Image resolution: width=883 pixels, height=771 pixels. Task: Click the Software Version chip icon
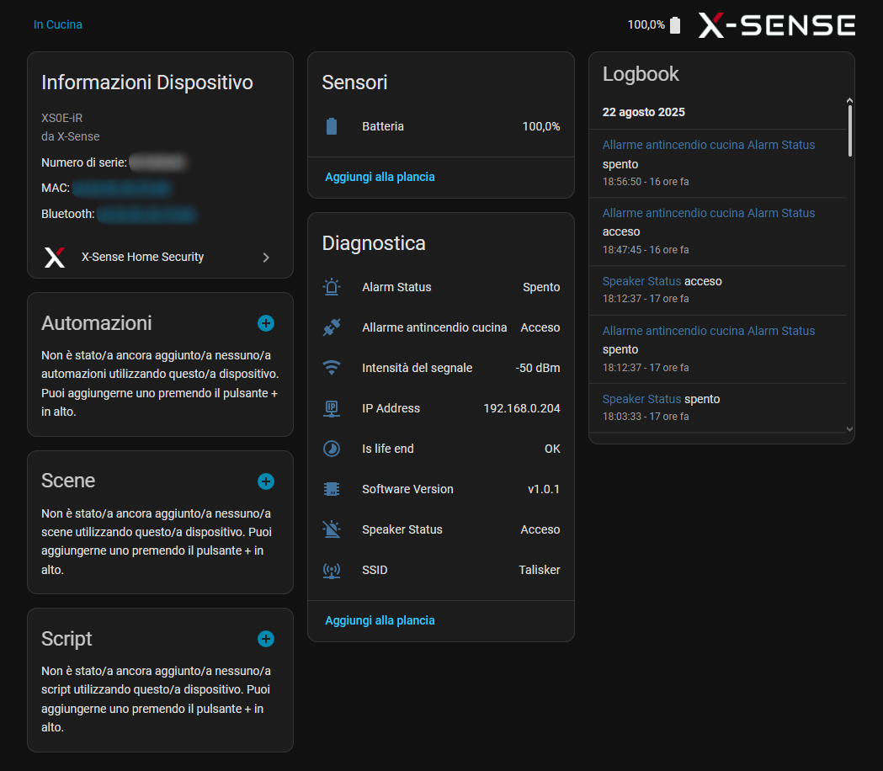click(x=332, y=489)
